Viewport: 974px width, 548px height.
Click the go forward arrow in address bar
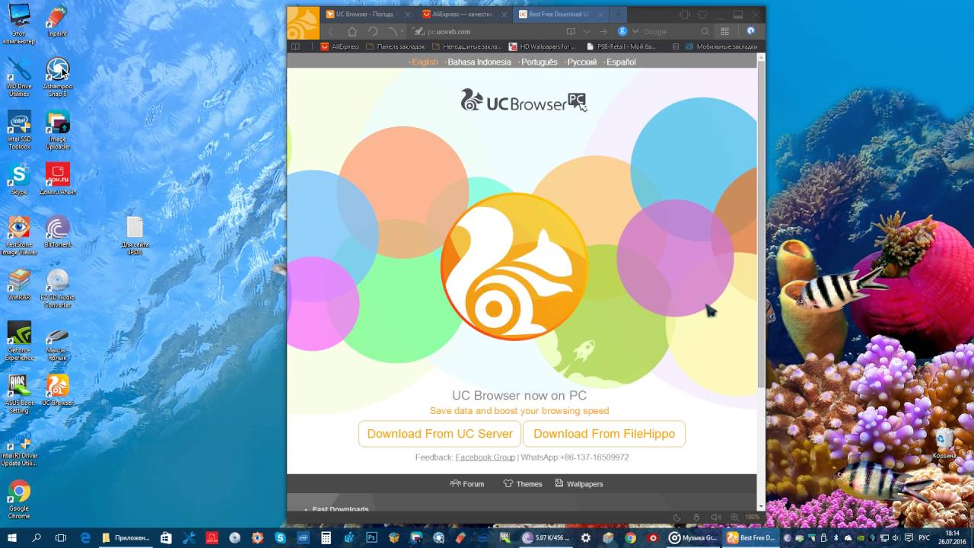click(603, 32)
